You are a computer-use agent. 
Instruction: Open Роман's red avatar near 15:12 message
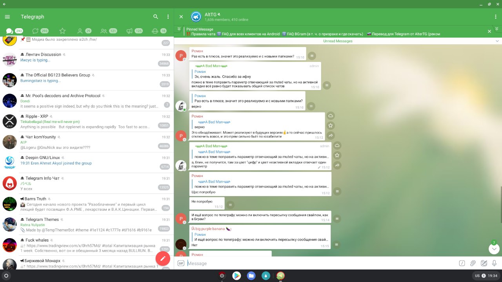tap(180, 136)
